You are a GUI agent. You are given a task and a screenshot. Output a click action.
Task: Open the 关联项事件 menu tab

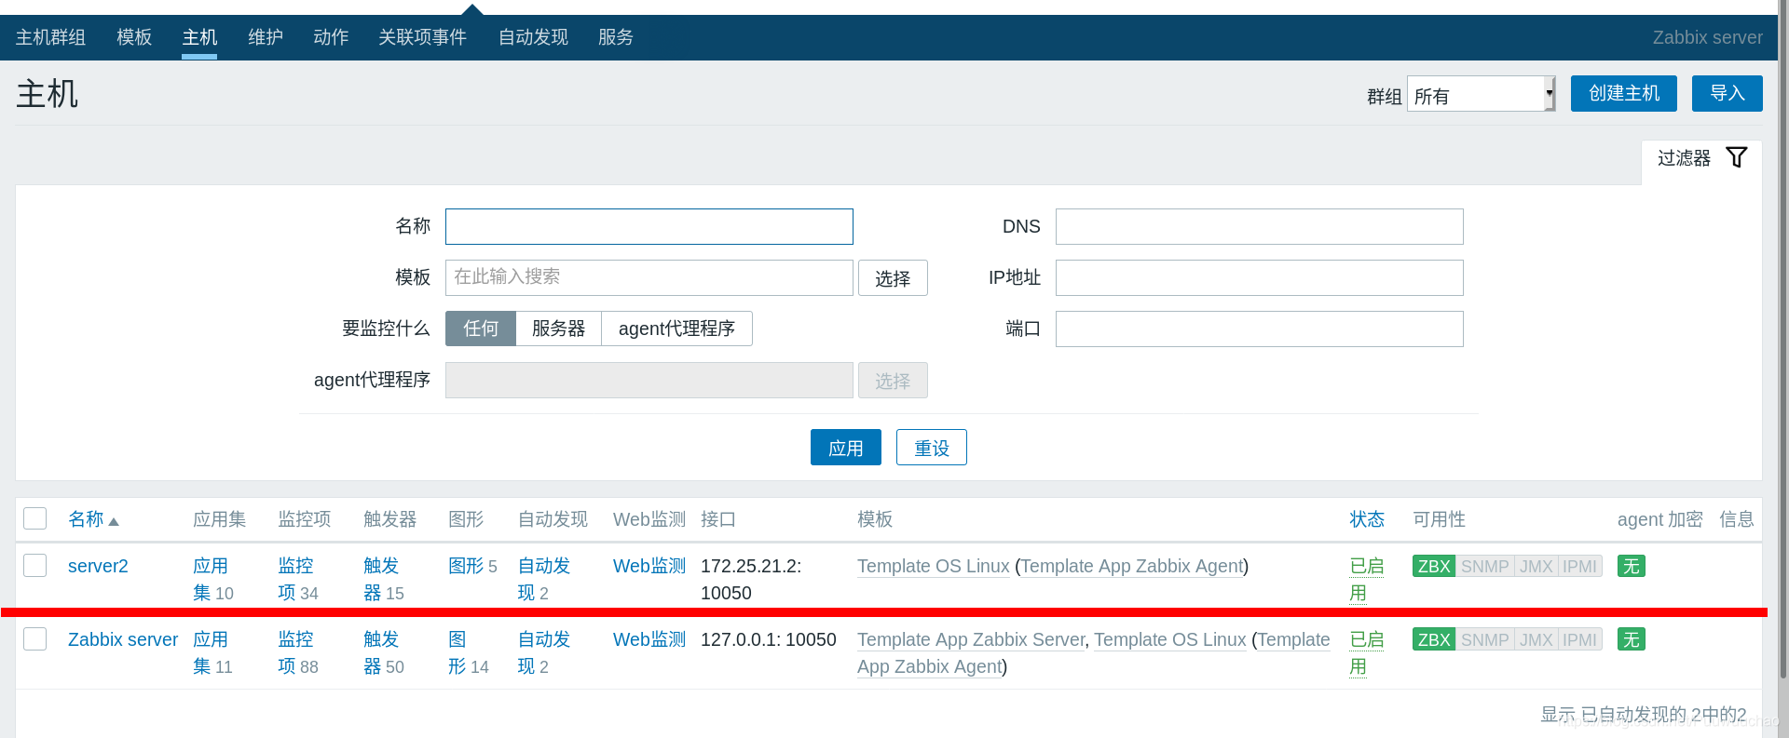tap(422, 37)
